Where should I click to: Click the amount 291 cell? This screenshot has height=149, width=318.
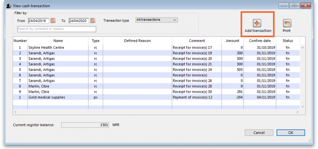click(233, 92)
